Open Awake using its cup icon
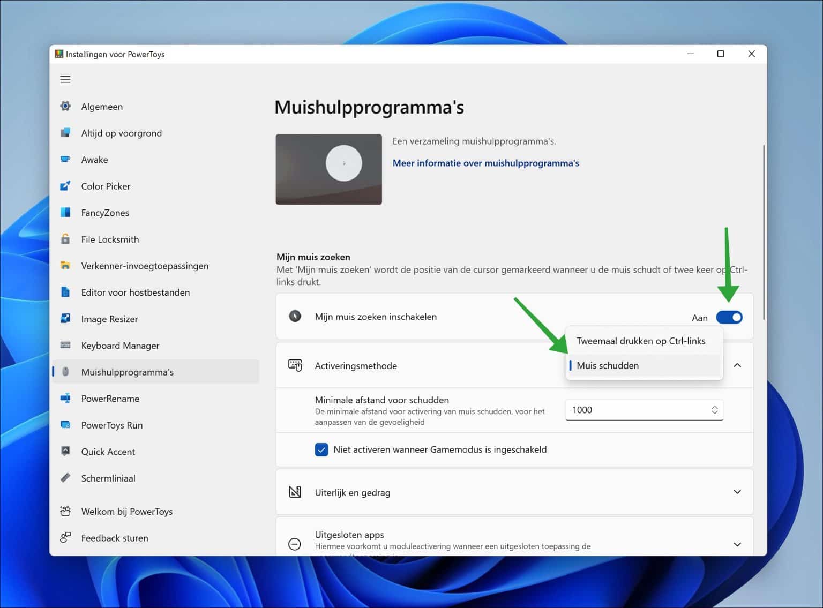Screen dimensions: 823x608 [x=65, y=159]
